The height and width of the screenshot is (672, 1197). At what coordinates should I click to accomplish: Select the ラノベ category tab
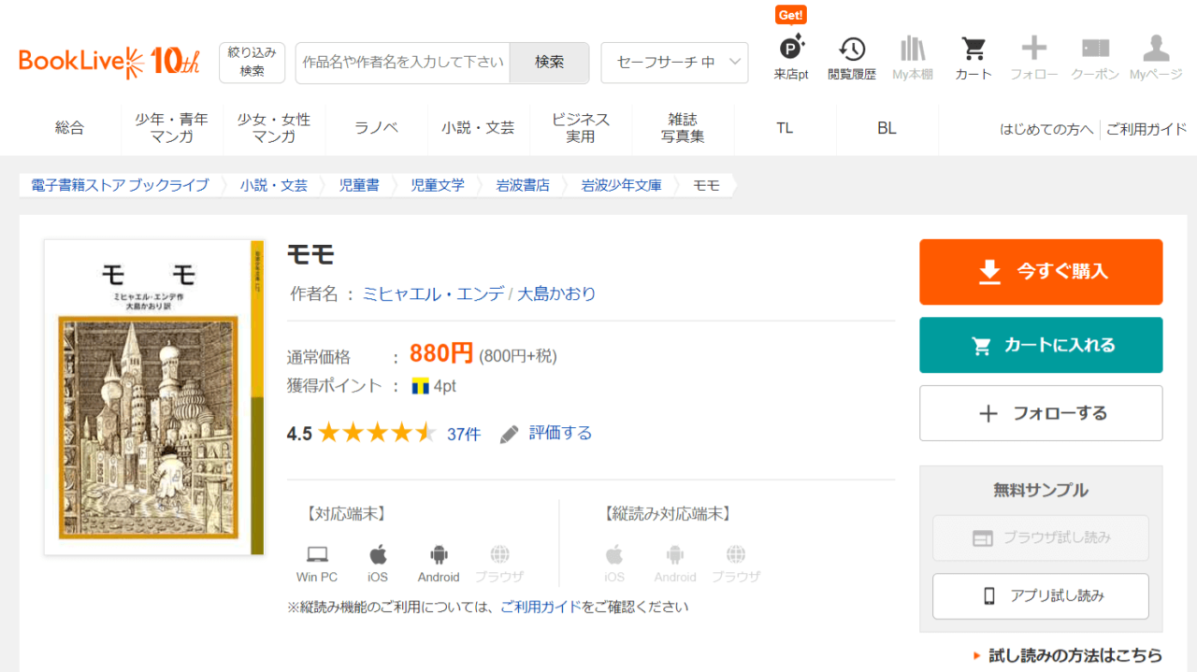pos(376,128)
